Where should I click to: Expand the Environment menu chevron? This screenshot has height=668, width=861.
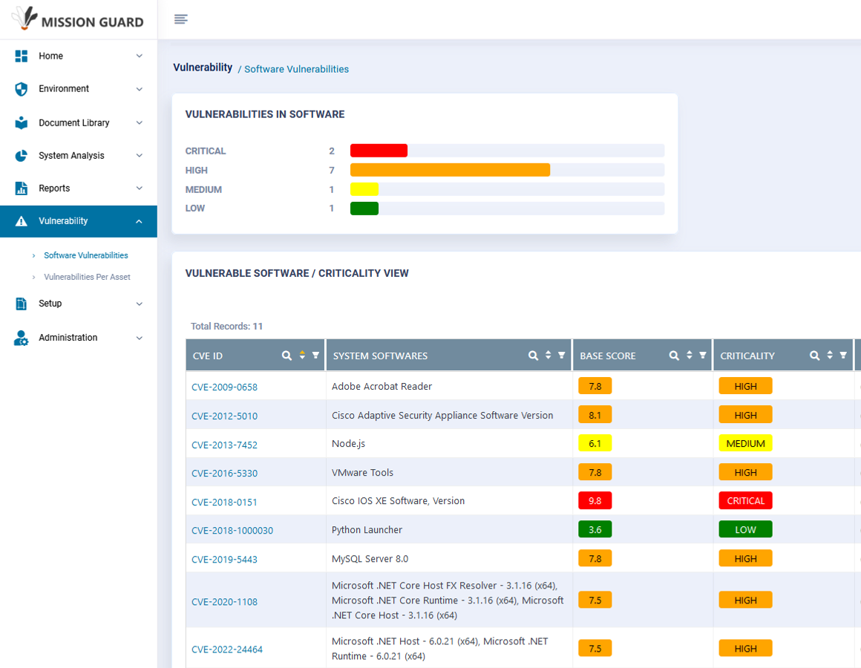tap(140, 89)
